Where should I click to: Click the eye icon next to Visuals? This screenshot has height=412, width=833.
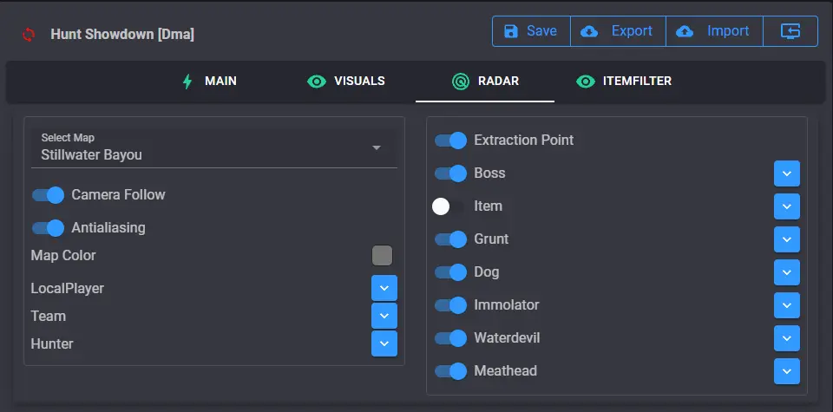point(317,82)
